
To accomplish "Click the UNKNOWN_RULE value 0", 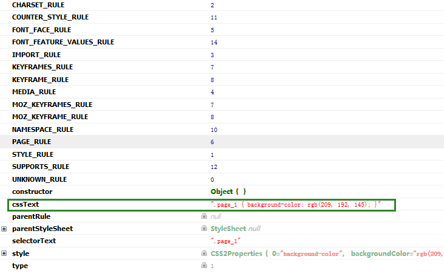I will (213, 179).
